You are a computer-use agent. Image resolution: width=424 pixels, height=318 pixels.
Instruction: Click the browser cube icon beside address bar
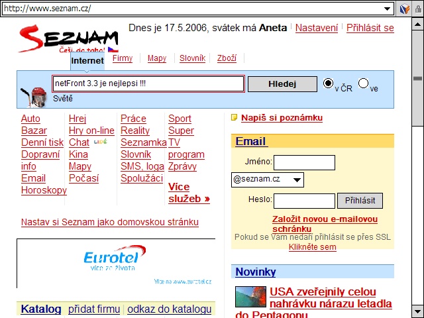405,9
